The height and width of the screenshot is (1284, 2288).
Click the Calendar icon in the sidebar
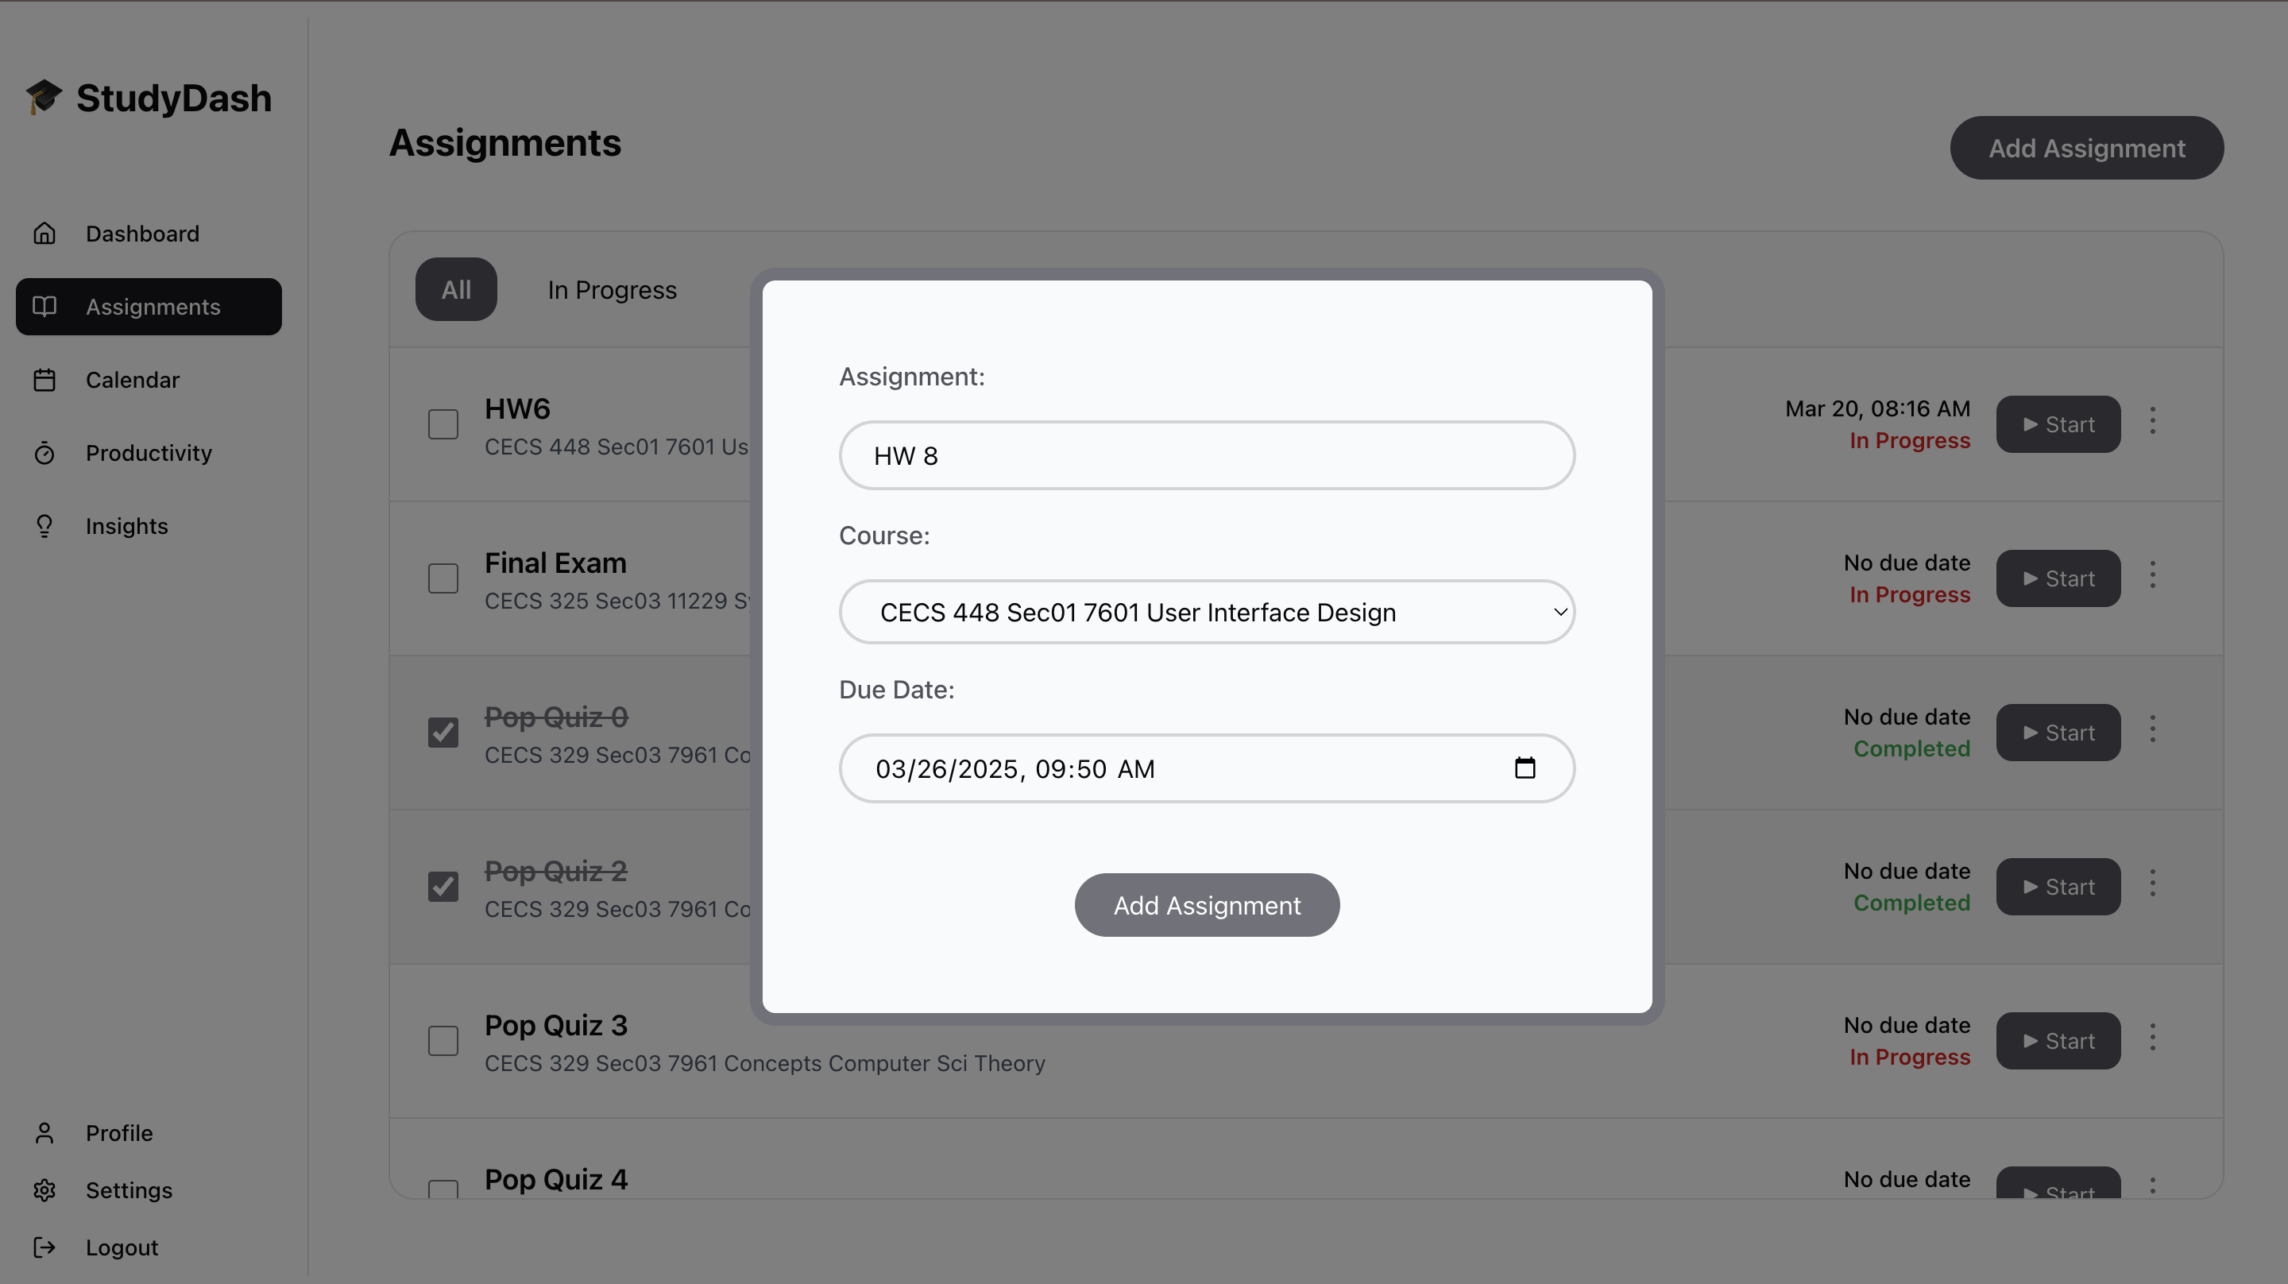pyautogui.click(x=44, y=381)
